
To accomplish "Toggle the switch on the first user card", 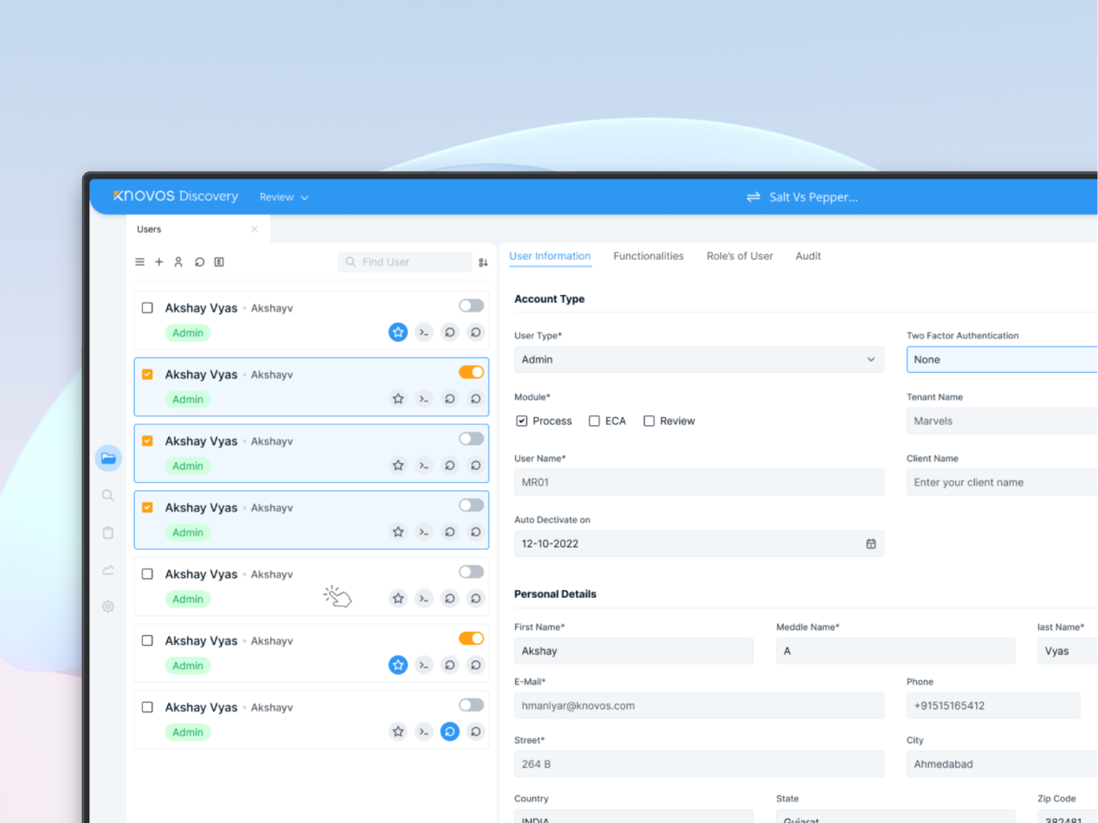I will pos(471,305).
